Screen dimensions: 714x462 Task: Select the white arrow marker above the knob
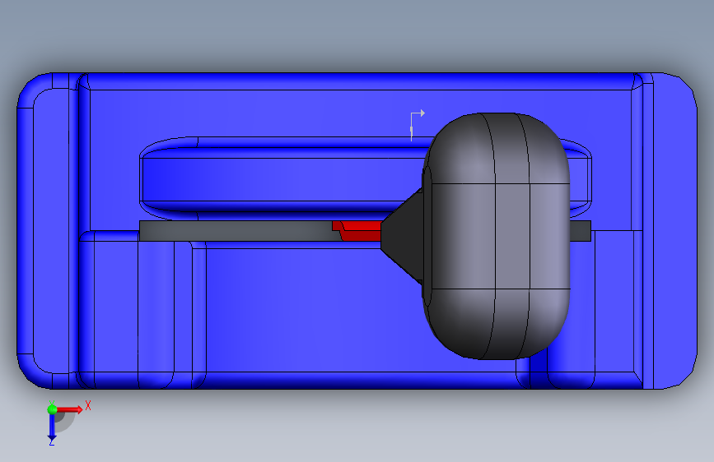click(417, 125)
